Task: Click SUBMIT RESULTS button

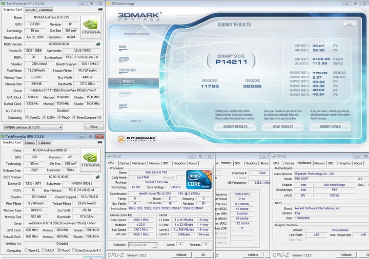Action: (235, 126)
